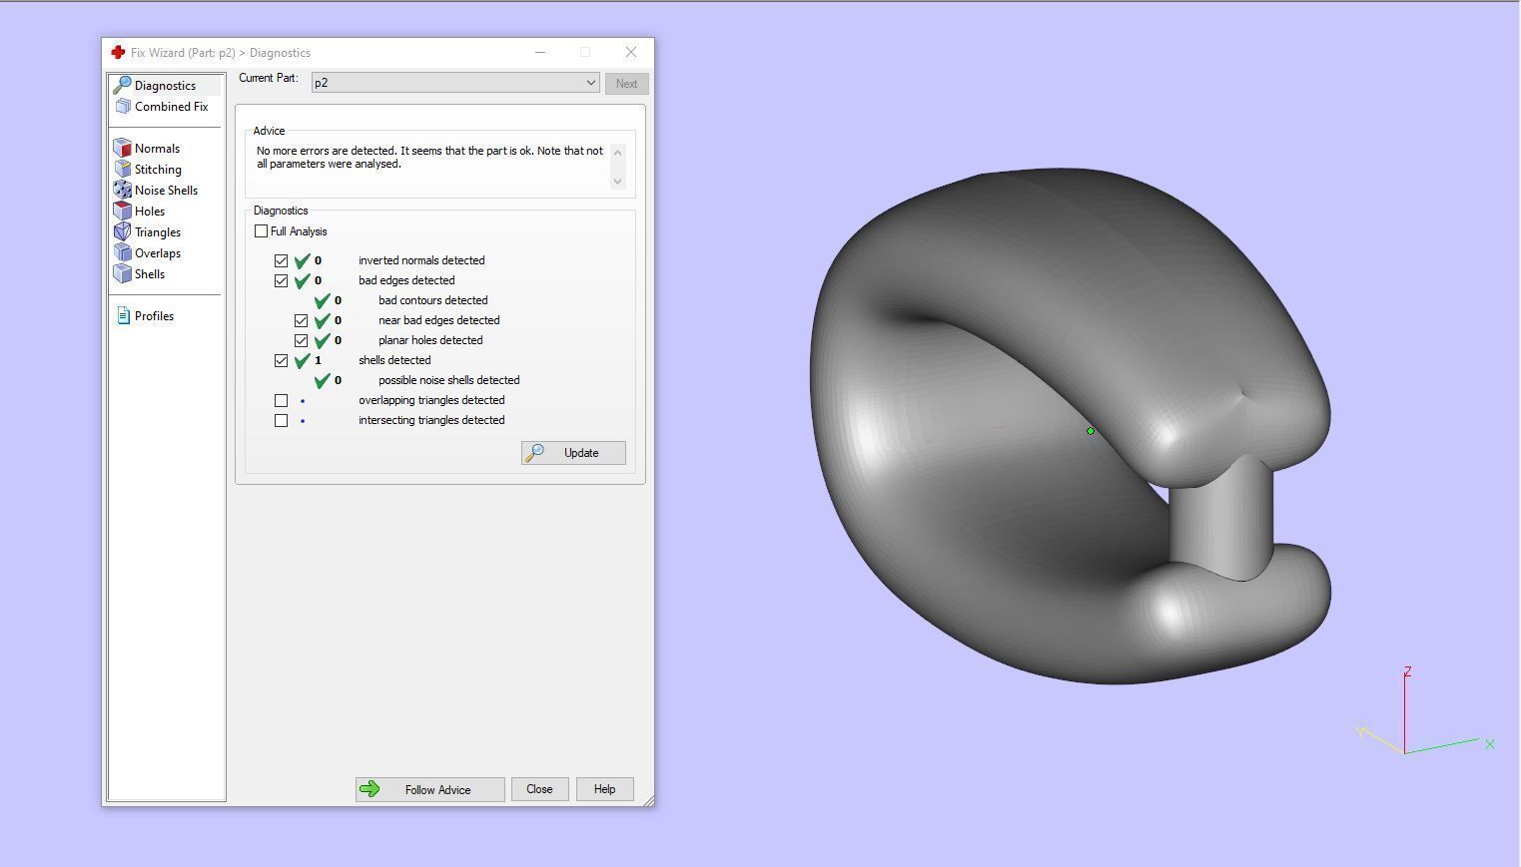Click the Triangles icon in sidebar
The height and width of the screenshot is (867, 1521).
[123, 232]
